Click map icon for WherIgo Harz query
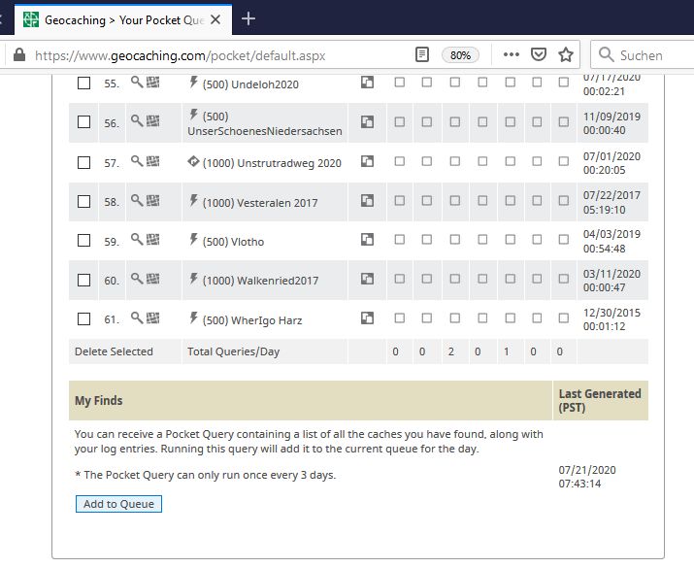Screen dimensions: 694x568 153,317
